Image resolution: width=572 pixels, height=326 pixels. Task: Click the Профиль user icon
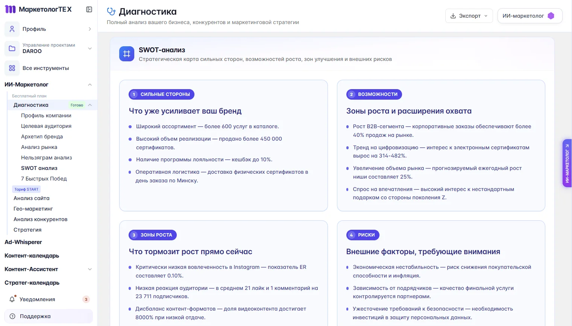pos(12,29)
